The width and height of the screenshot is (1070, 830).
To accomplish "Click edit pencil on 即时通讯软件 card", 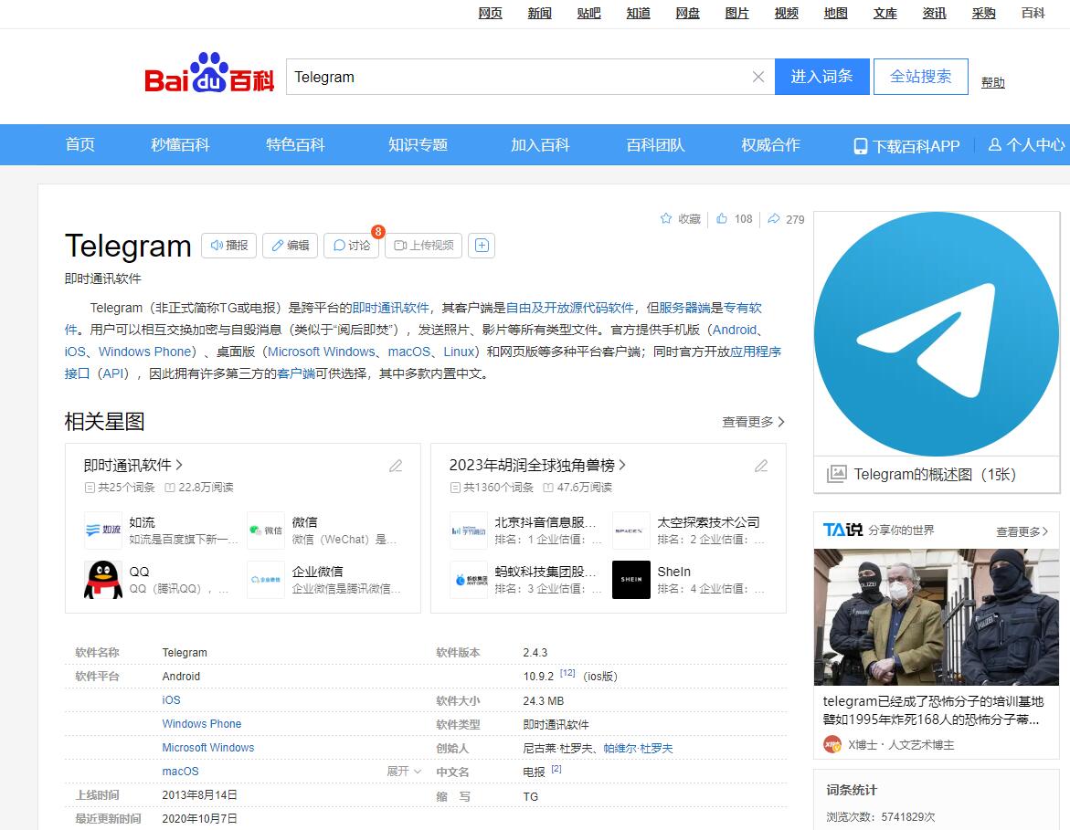I will point(396,466).
